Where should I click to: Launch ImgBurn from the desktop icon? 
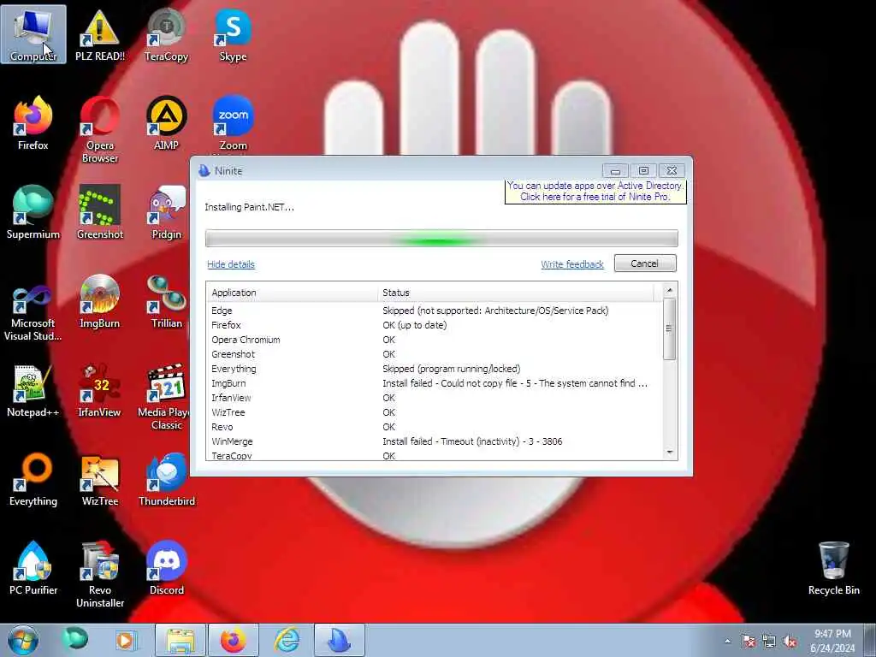click(100, 300)
